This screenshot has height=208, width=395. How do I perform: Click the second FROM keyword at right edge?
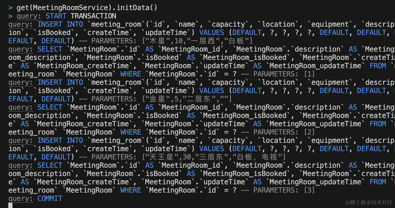378,124
